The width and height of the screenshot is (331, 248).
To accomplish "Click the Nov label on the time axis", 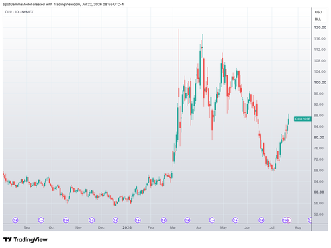I will [x=79, y=227].
